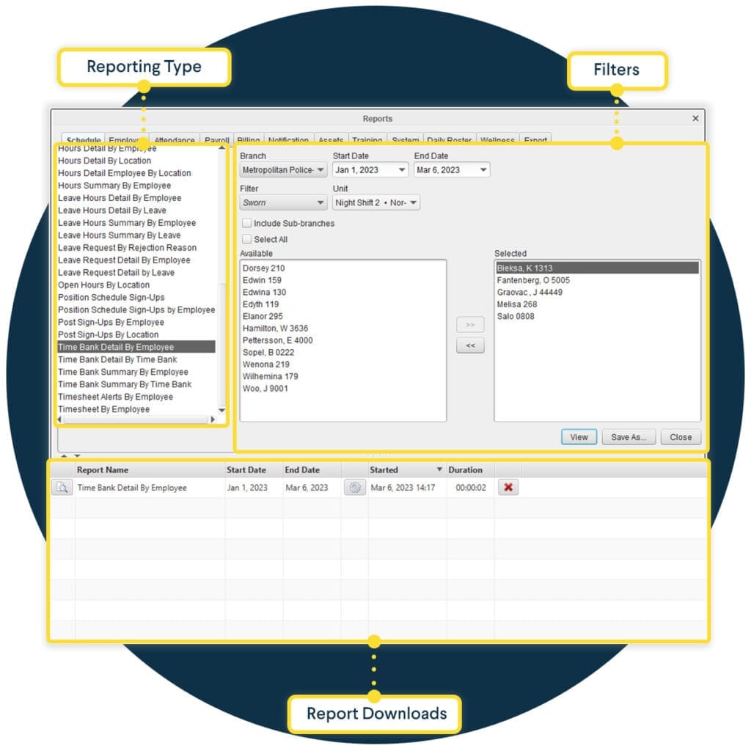Select Graovac, J 44449
The width and height of the screenshot is (751, 751).
click(530, 292)
